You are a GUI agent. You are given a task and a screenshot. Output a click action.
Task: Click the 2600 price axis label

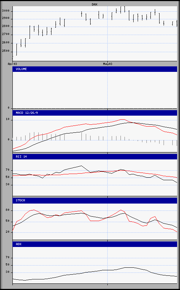(x=5, y=43)
